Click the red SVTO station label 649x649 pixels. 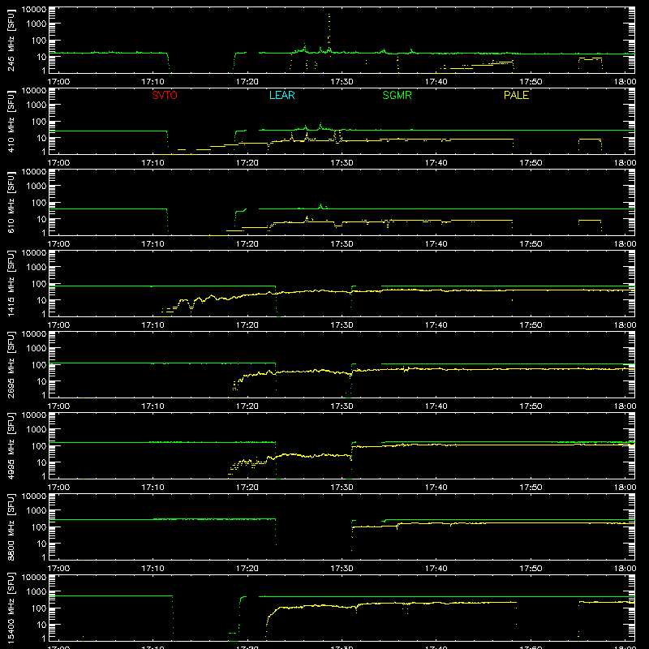pos(165,95)
